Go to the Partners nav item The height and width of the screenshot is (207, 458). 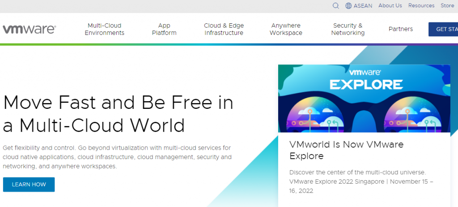point(400,29)
